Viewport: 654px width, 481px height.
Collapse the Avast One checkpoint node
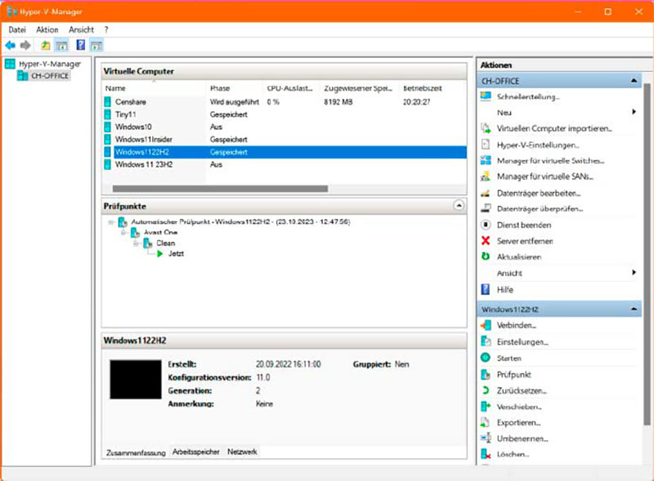click(x=123, y=233)
